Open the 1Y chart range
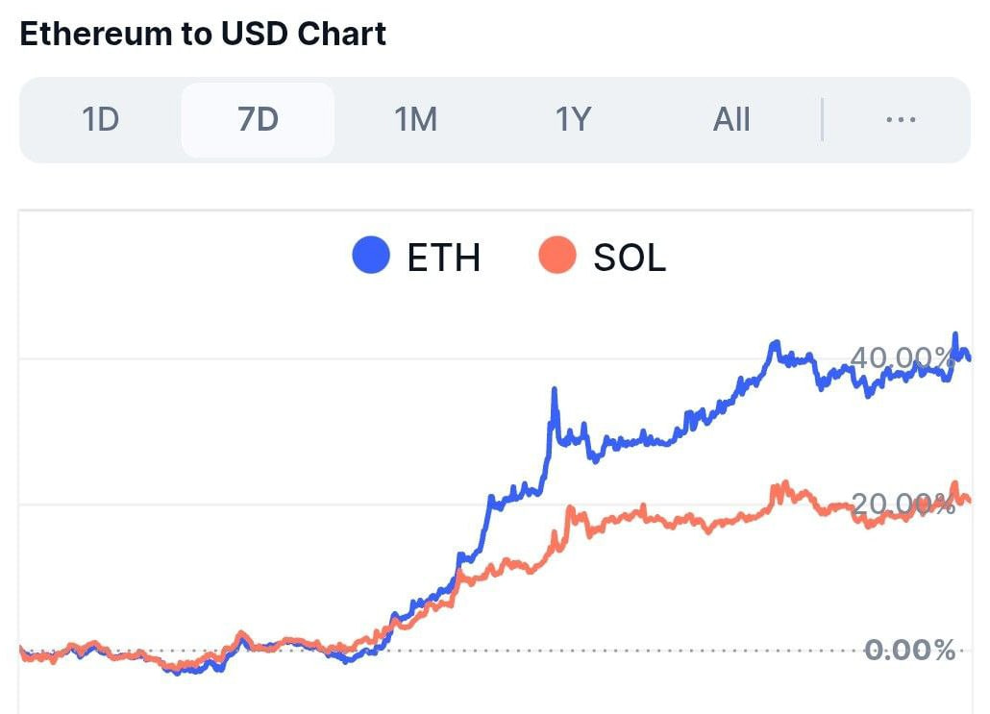This screenshot has width=990, height=714. [x=573, y=119]
